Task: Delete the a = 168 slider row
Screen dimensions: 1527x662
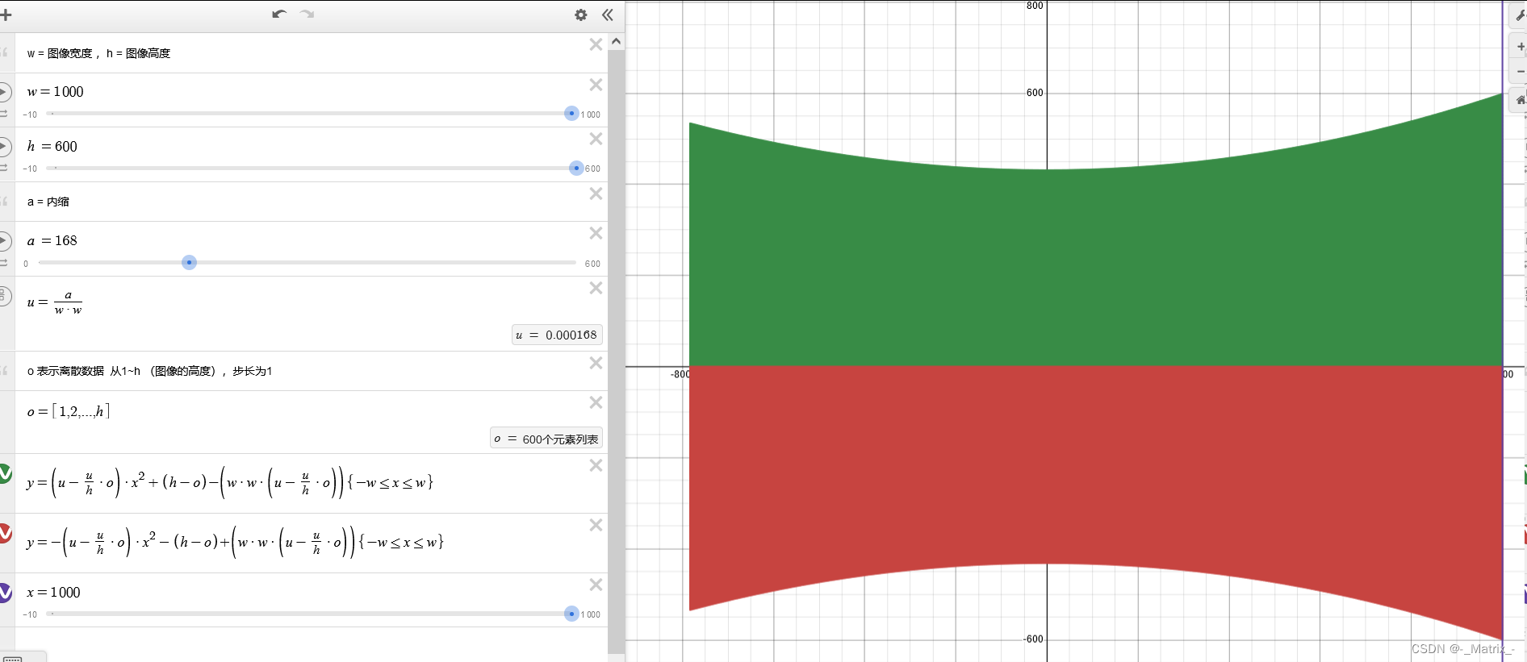Action: point(596,233)
